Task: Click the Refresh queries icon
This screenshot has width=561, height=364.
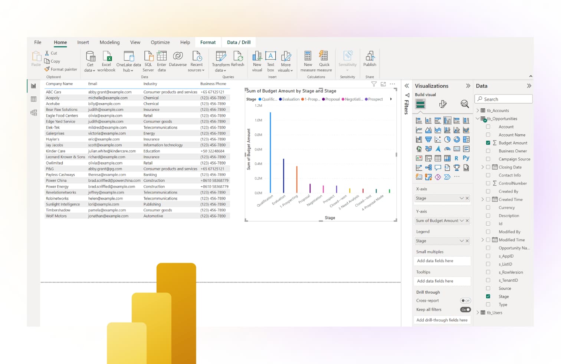Action: point(237,57)
